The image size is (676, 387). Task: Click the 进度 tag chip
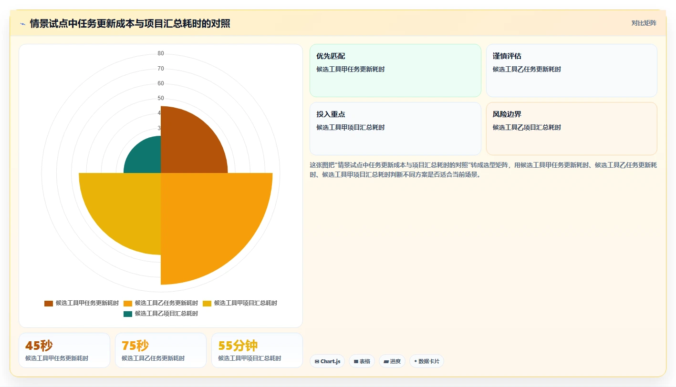(392, 361)
